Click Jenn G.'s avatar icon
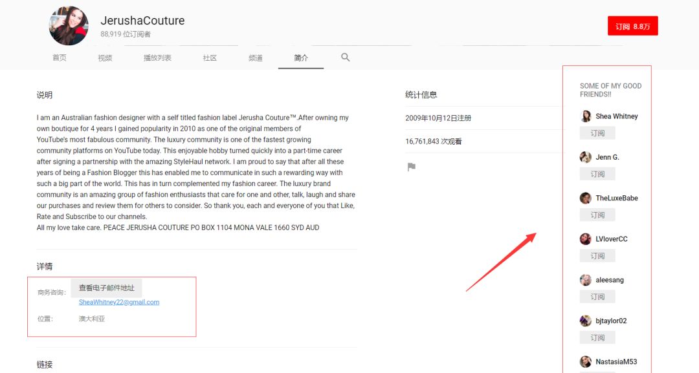The width and height of the screenshot is (699, 373). click(586, 157)
